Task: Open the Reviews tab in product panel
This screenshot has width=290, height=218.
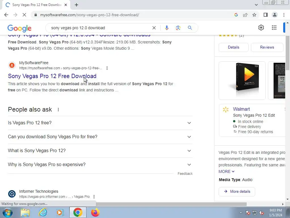Action: pyautogui.click(x=267, y=47)
